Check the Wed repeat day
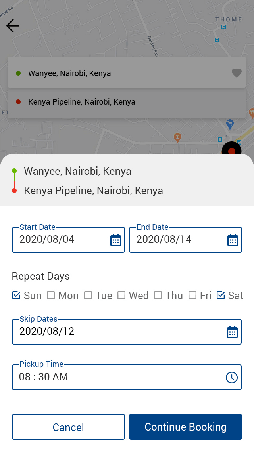 tap(121, 295)
